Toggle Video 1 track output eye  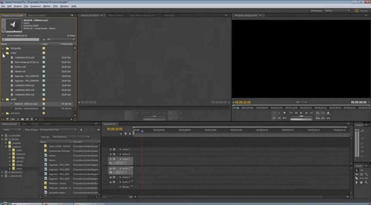tap(111, 159)
